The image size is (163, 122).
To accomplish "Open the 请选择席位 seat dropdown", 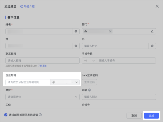I will point(42,97).
